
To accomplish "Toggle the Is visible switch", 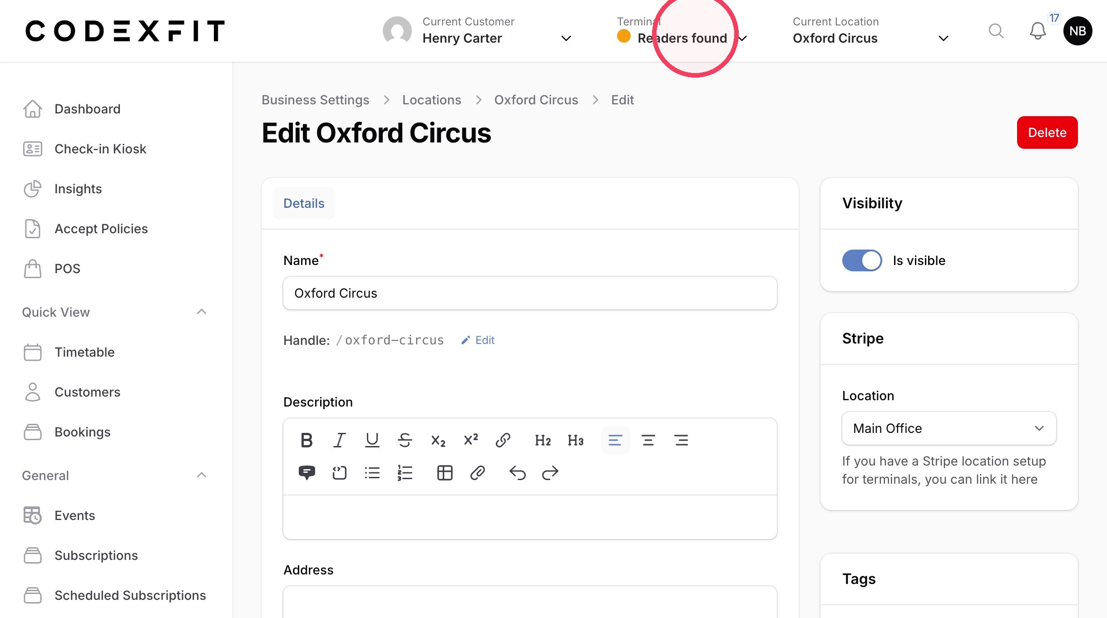I will [x=862, y=260].
